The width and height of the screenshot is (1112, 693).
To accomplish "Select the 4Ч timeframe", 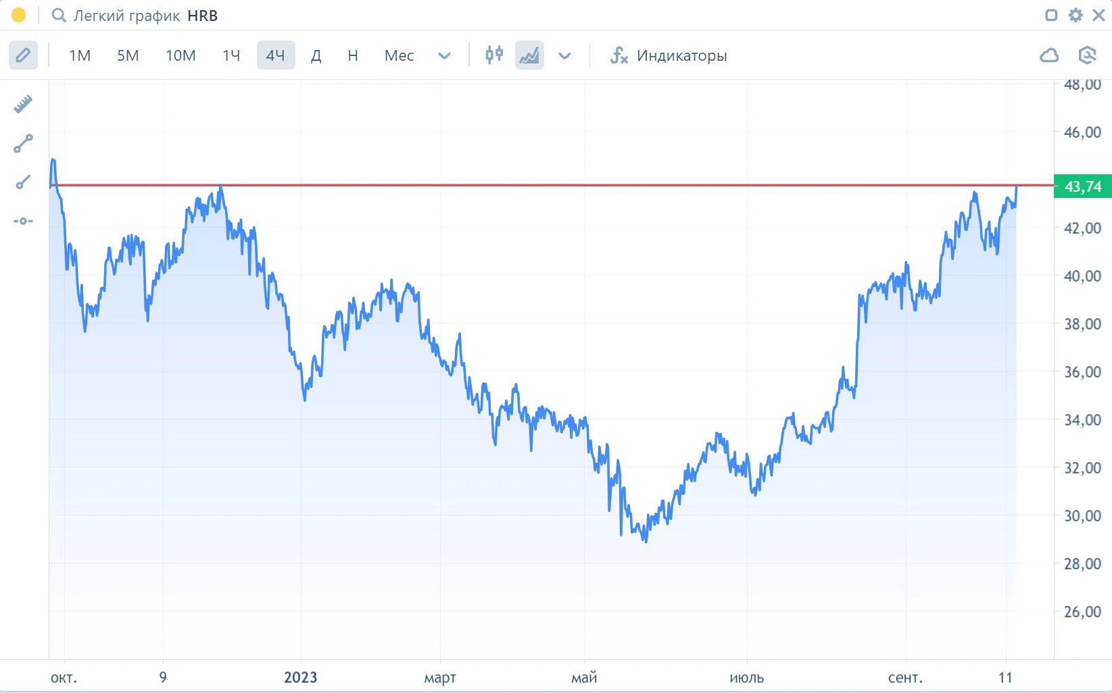I will 276,55.
